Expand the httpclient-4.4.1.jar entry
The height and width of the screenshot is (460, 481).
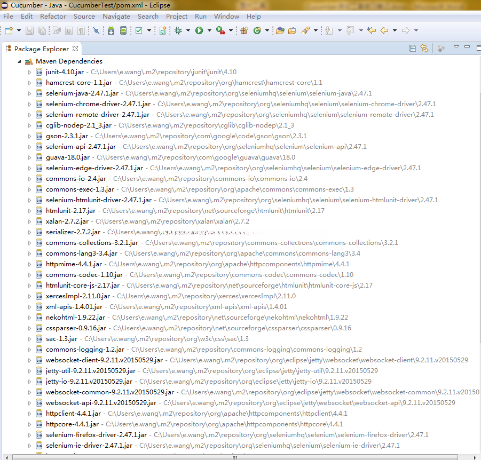(29, 414)
